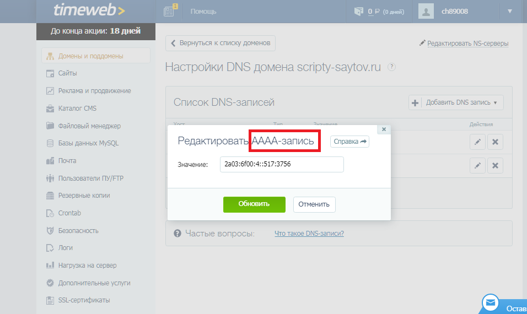Open the Помощь menu item

pos(203,12)
